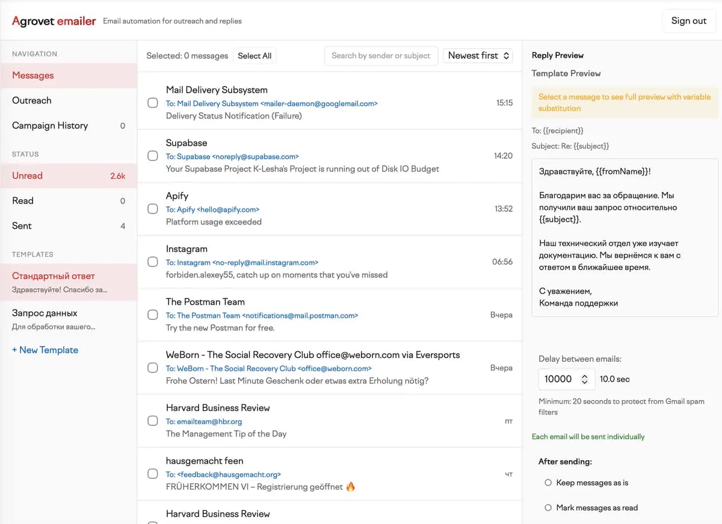Open Campaign History
This screenshot has width=722, height=524.
click(69, 126)
